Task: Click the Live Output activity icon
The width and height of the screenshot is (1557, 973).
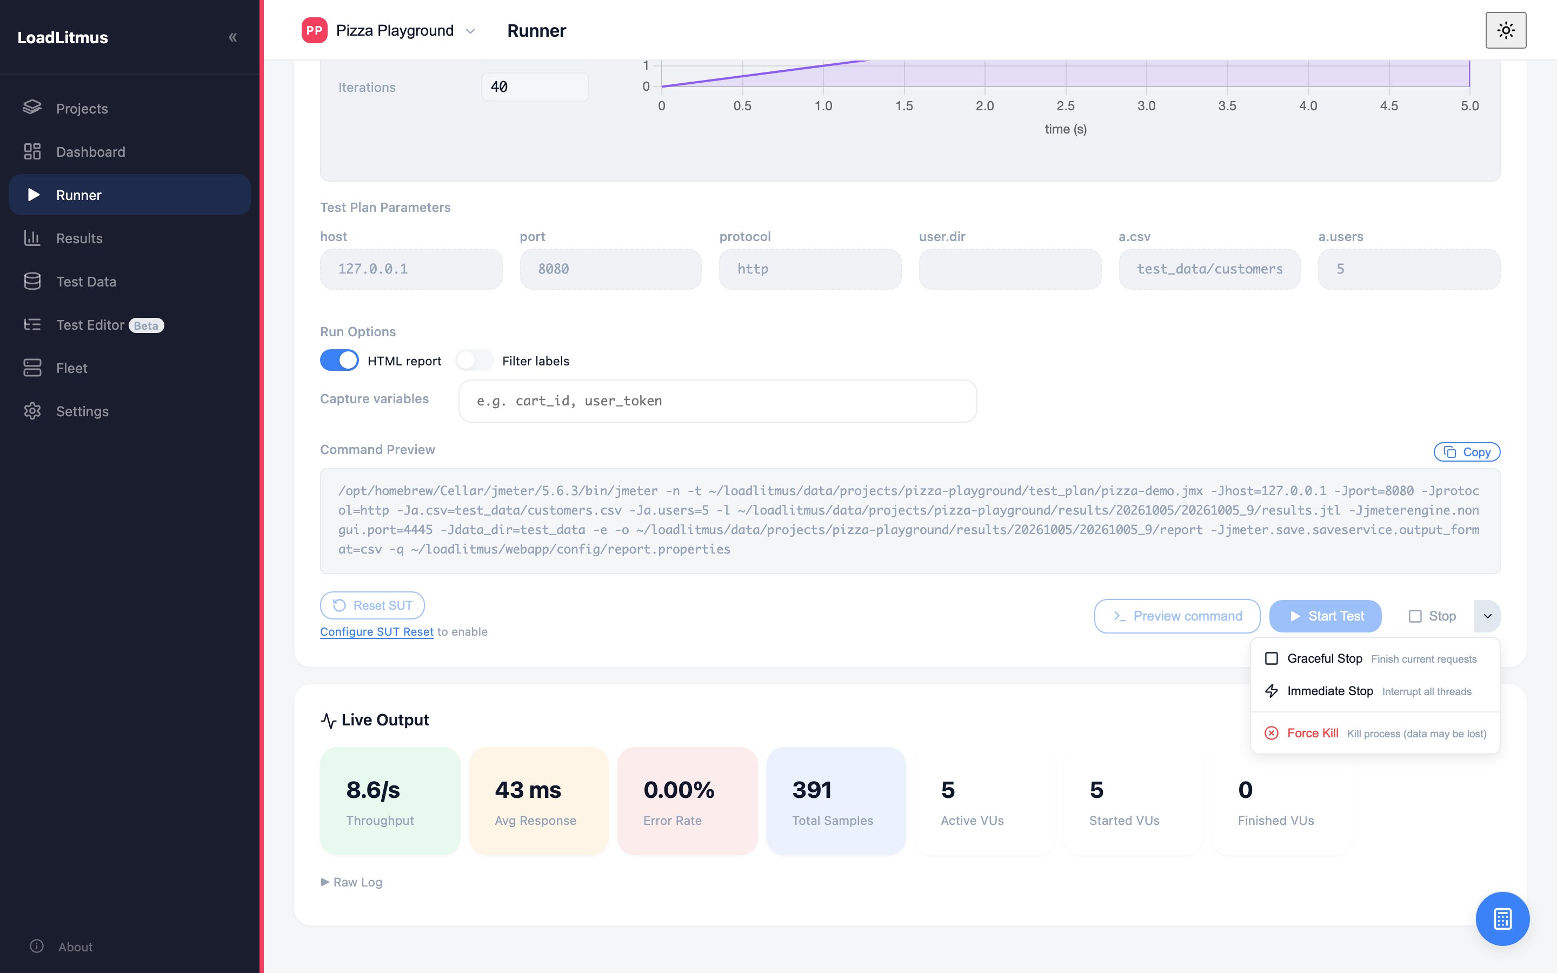Action: coord(328,720)
